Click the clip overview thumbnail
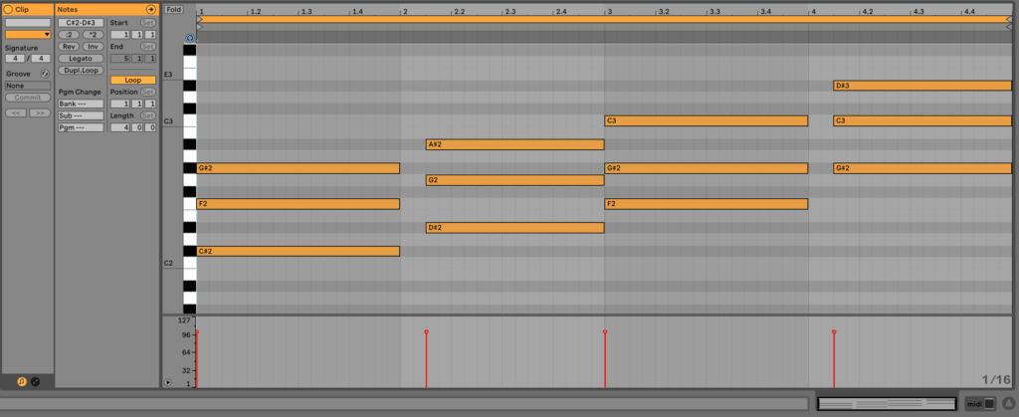The height and width of the screenshot is (417, 1019). (x=887, y=403)
